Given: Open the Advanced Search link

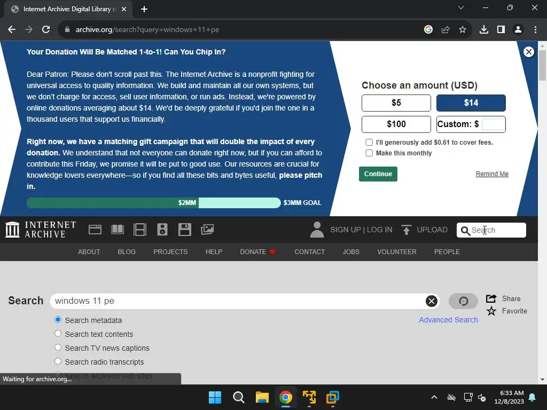Looking at the screenshot, I should point(448,320).
